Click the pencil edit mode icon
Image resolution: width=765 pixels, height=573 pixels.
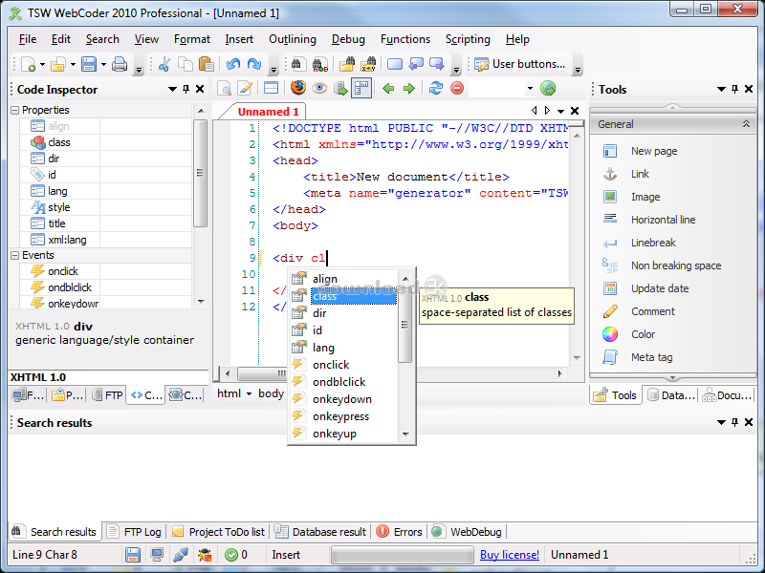point(245,88)
